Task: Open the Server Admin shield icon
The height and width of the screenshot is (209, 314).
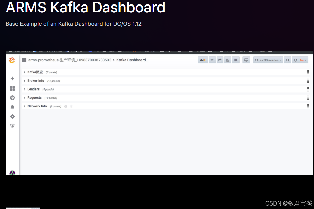Action: (12, 126)
